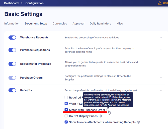Click info icon beside Show Invoice attachments

point(138,122)
